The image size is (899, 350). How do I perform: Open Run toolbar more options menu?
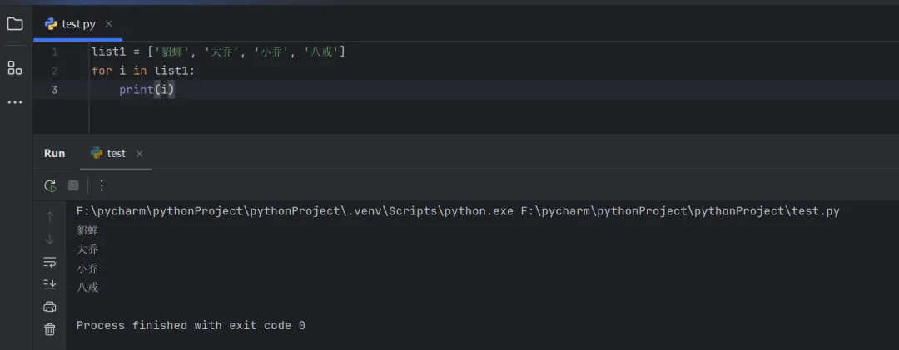tap(102, 185)
